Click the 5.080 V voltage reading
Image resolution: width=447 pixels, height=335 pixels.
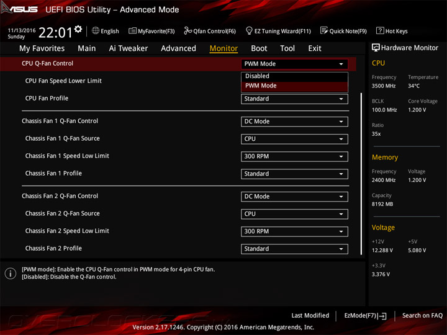(x=417, y=250)
